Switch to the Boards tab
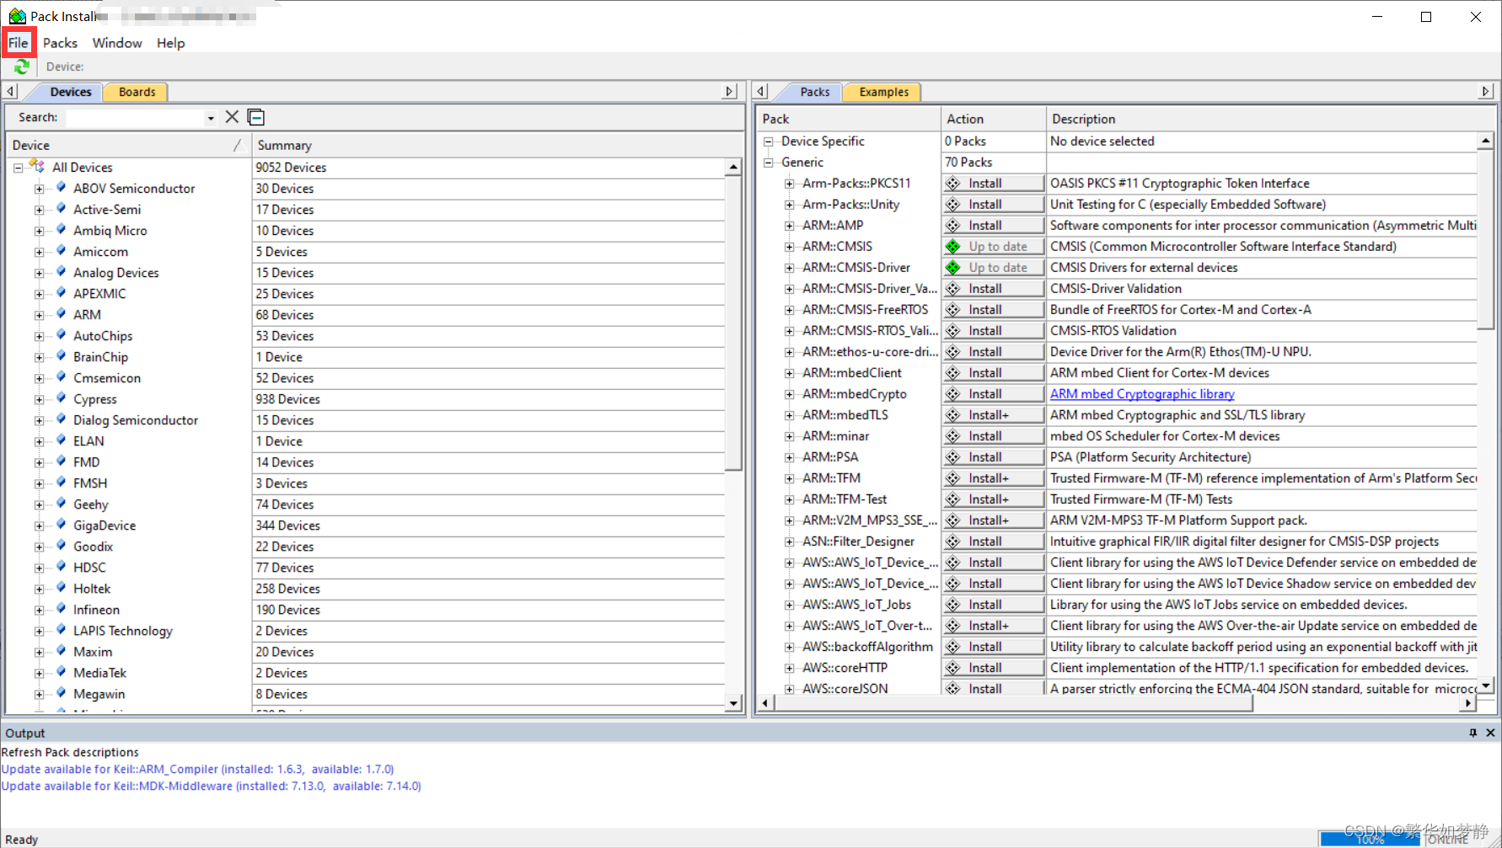The image size is (1502, 848). (137, 92)
